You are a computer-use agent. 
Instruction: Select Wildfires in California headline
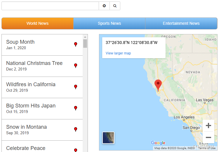tap(31, 84)
